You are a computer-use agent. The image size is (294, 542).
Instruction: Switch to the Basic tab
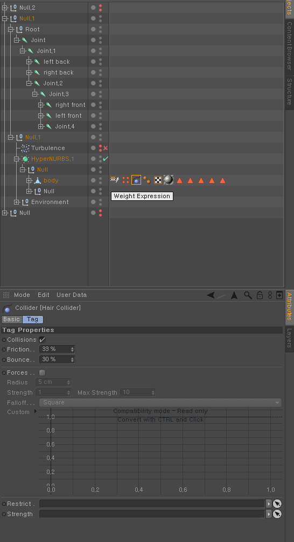11,320
